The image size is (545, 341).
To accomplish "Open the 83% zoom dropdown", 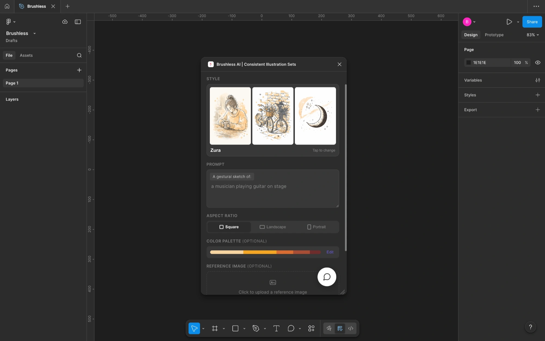I will (x=532, y=35).
